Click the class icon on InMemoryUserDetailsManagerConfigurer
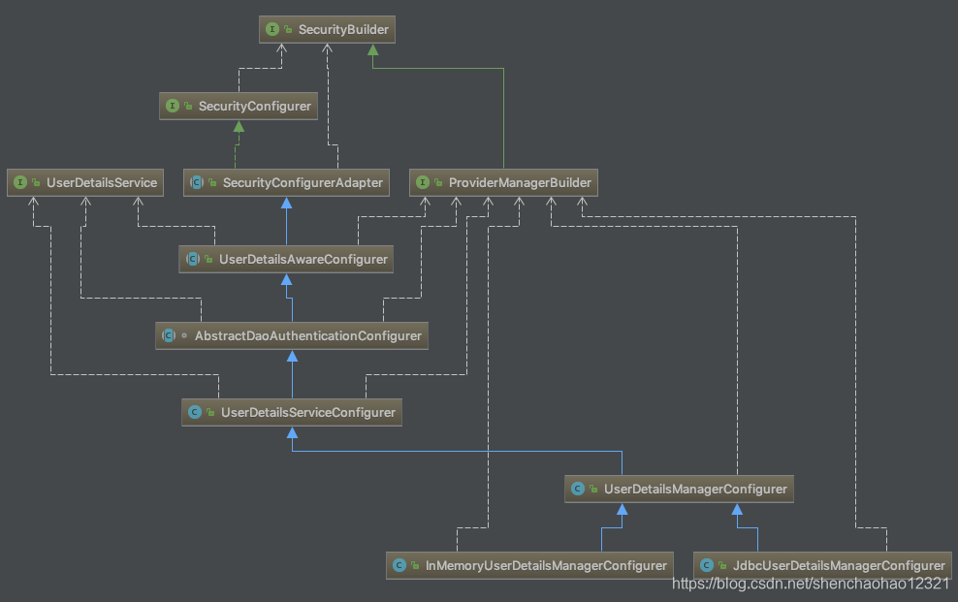The width and height of the screenshot is (958, 602). [399, 565]
